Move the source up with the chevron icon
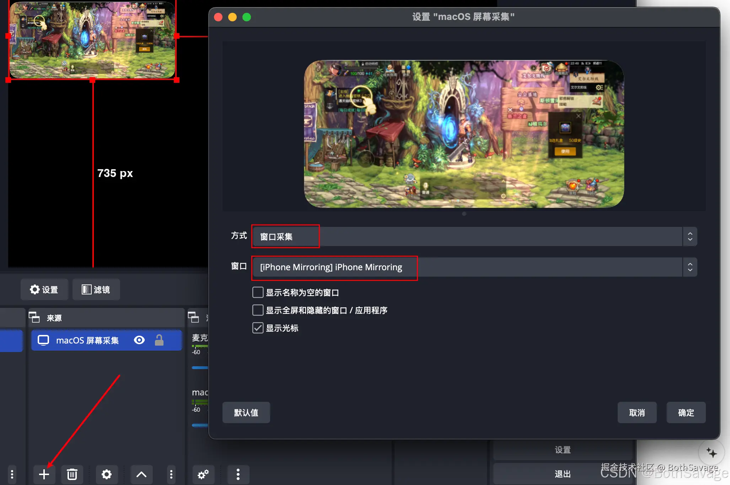Screen dimensions: 730x485 141,474
